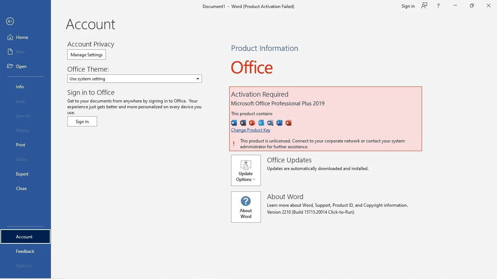Open Options at the bottom of sidebar
Image resolution: width=497 pixels, height=279 pixels.
(25, 266)
